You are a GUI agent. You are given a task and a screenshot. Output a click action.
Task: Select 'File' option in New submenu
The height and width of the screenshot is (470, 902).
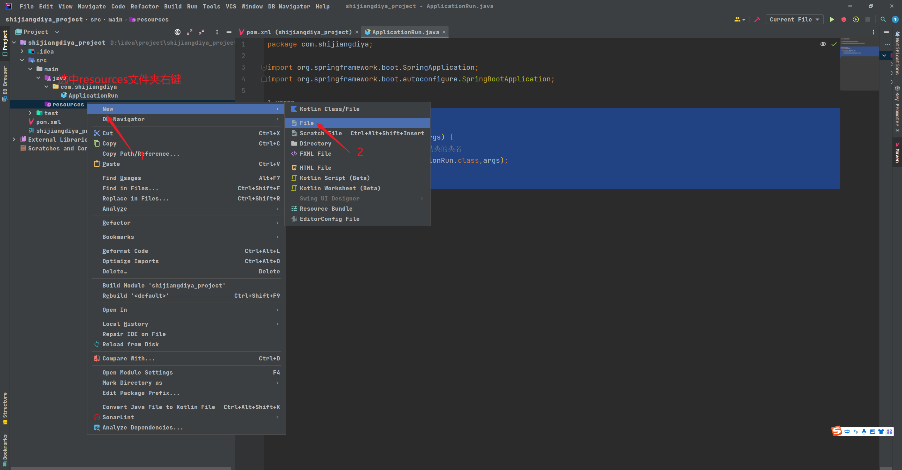(x=307, y=123)
